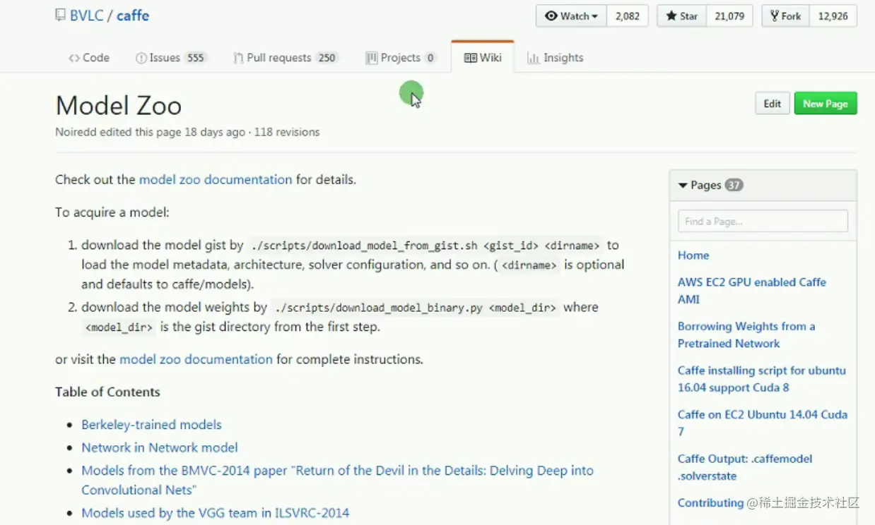The width and height of the screenshot is (875, 525).
Task: Open Caffe on EC2 Ubuntu 14.04 Cuda 7 page
Action: 762,423
